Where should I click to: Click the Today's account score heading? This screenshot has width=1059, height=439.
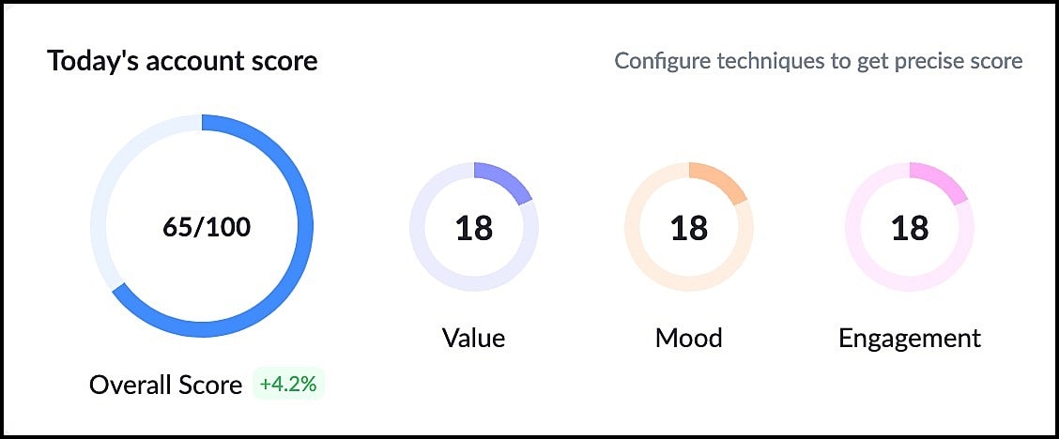pos(182,62)
